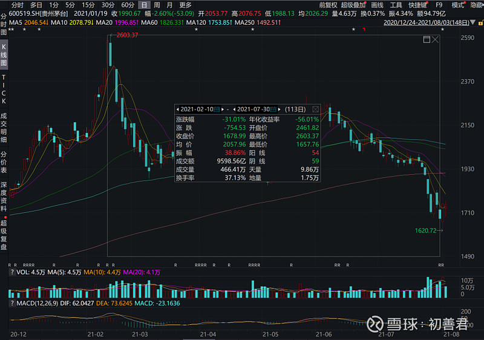The width and height of the screenshot is (484, 340).
Task: Click the RR marker below the 21-08 candles
Action: click(x=441, y=265)
